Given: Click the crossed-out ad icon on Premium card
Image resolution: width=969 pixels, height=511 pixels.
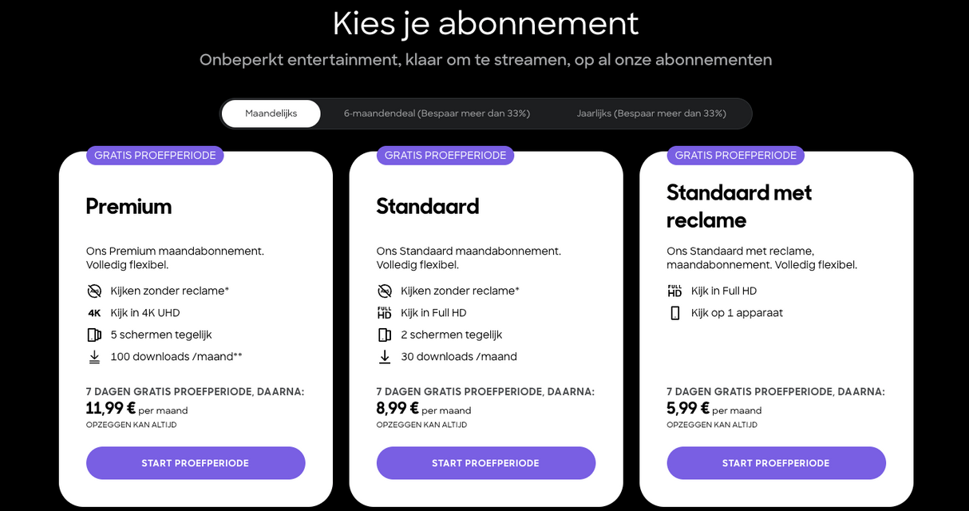Looking at the screenshot, I should [94, 291].
